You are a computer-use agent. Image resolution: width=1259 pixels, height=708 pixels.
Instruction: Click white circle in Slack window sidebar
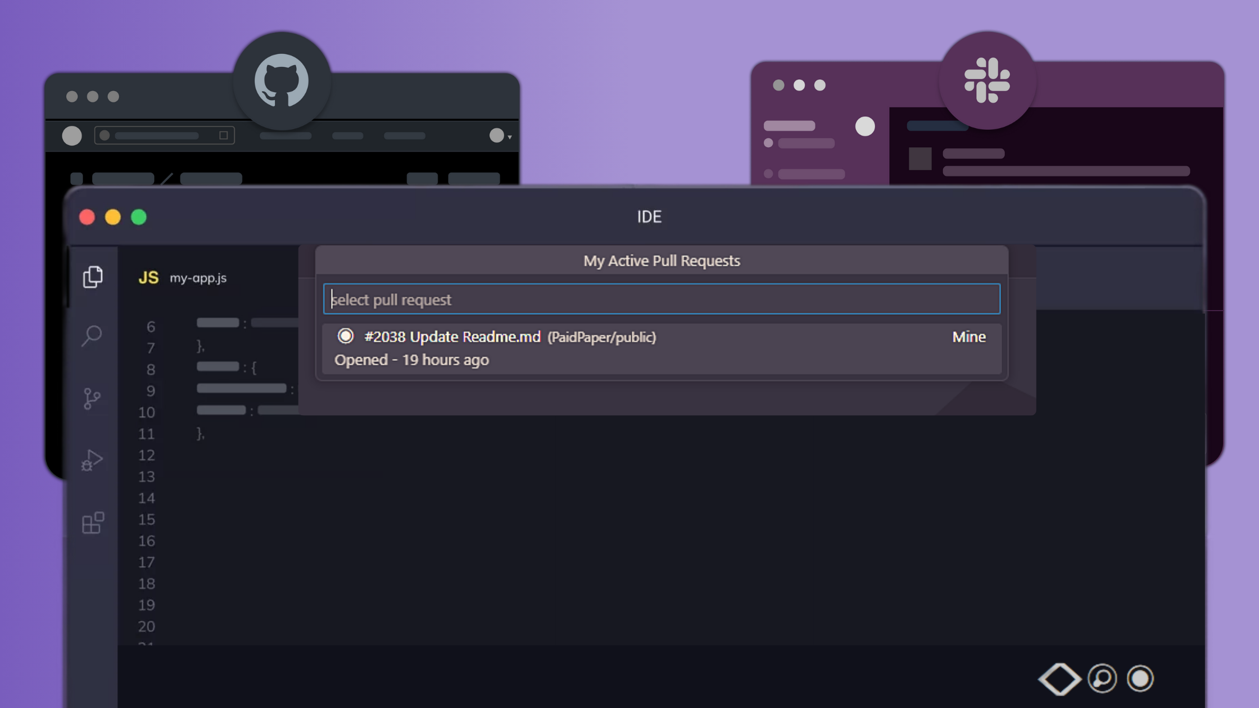865,126
